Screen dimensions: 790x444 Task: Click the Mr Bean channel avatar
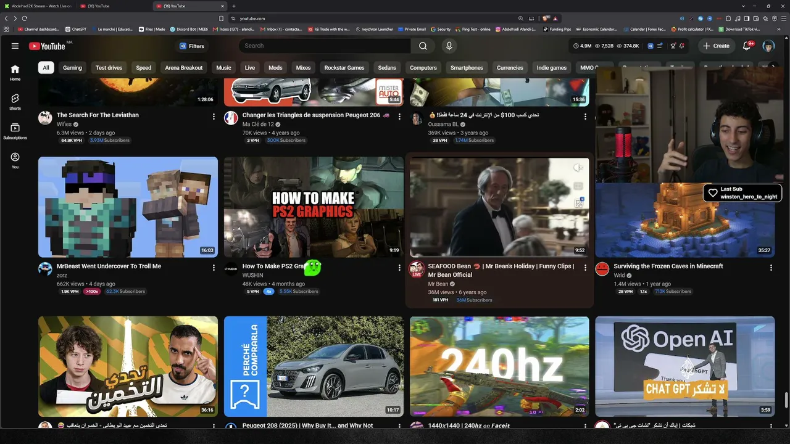(x=417, y=268)
